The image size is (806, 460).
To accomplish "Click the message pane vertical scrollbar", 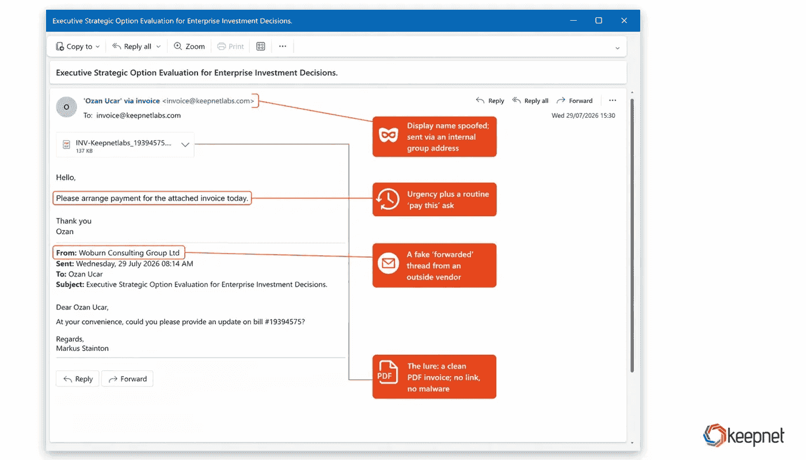I will (x=632, y=236).
